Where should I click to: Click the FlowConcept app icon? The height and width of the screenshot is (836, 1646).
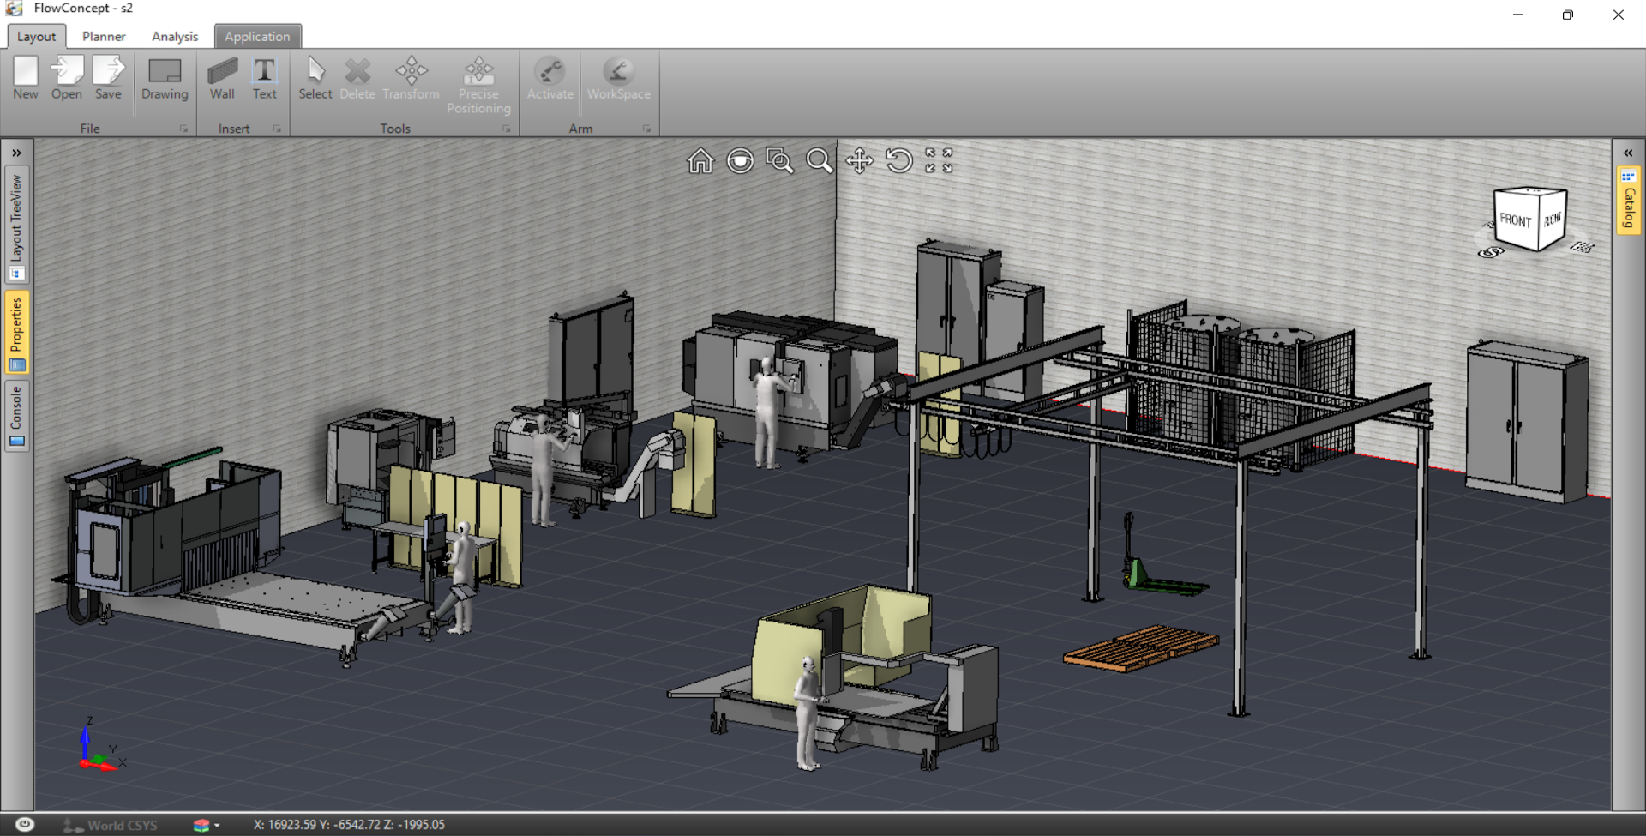coord(15,9)
